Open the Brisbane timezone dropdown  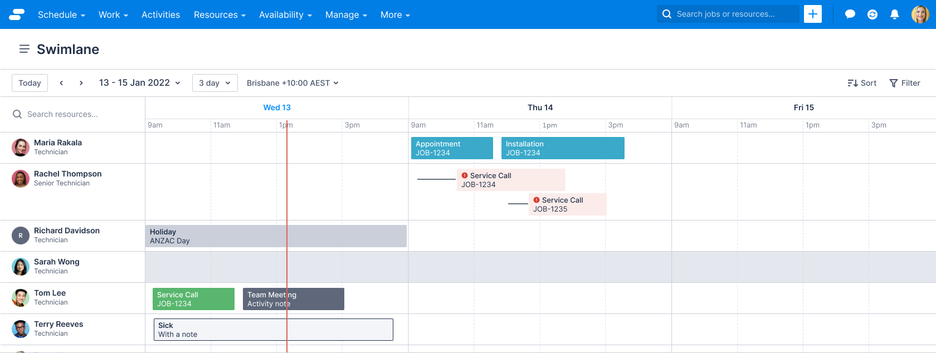(x=292, y=83)
